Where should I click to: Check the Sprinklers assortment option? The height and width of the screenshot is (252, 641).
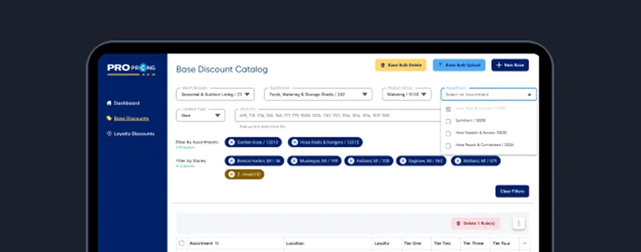click(448, 121)
